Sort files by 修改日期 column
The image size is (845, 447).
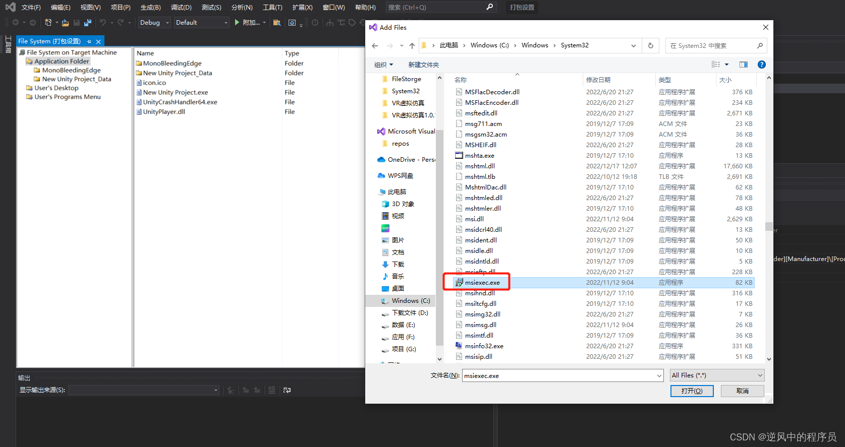(x=598, y=80)
